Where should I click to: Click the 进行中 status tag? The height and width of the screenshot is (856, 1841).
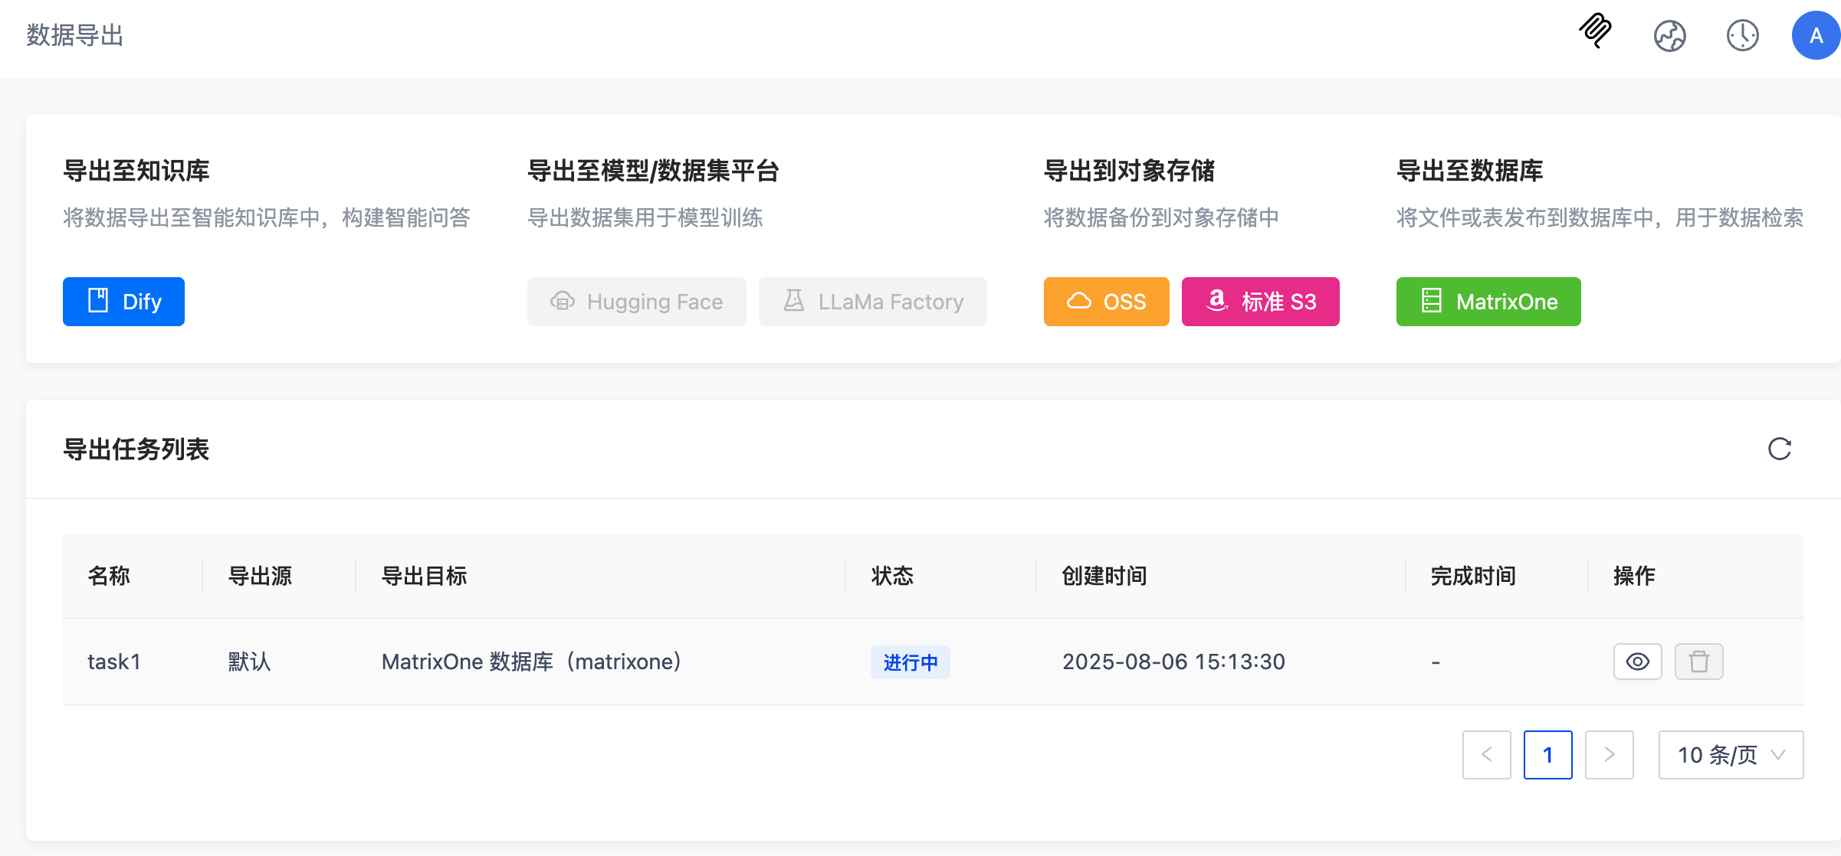click(x=910, y=662)
